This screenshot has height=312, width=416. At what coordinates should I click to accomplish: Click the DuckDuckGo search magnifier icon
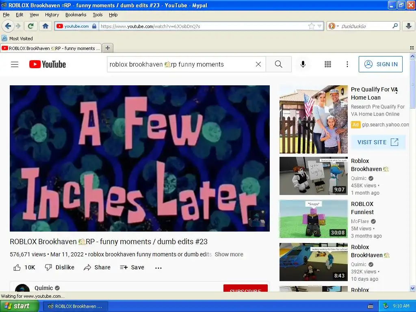click(395, 26)
